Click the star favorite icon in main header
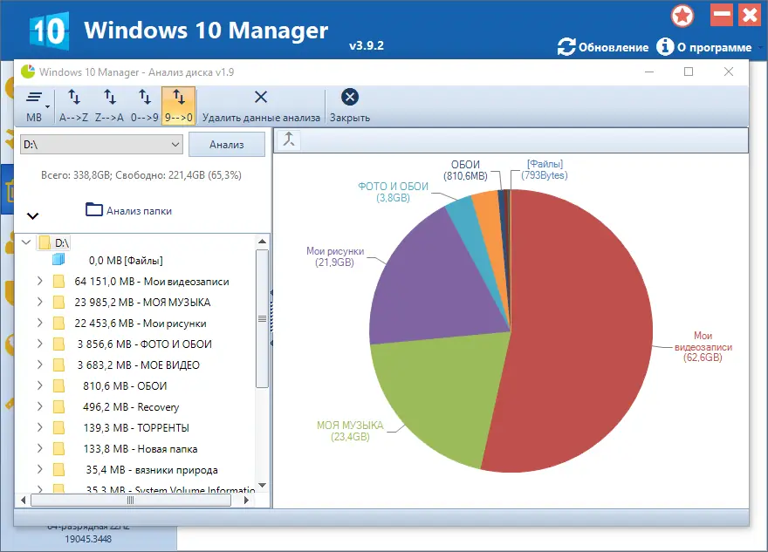768x552 pixels. click(682, 16)
